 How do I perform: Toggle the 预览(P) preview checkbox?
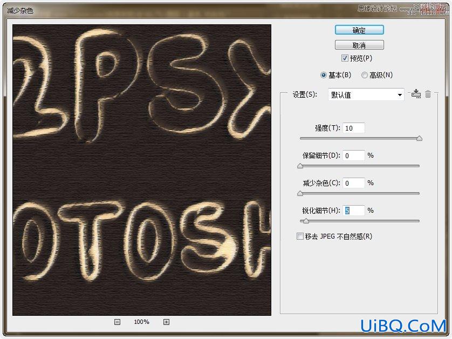click(x=345, y=58)
